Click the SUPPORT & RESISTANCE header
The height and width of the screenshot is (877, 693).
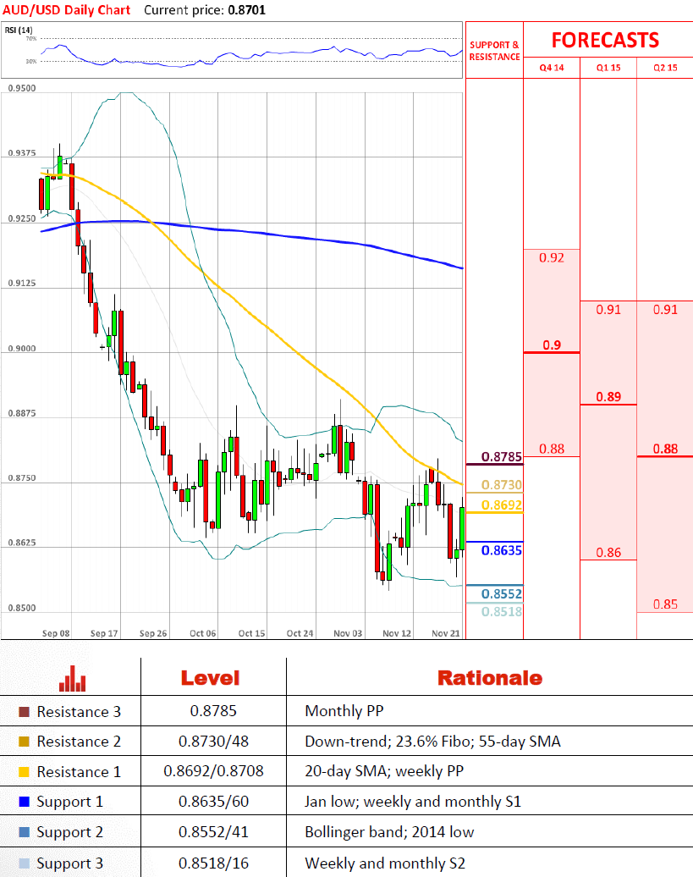(x=495, y=51)
